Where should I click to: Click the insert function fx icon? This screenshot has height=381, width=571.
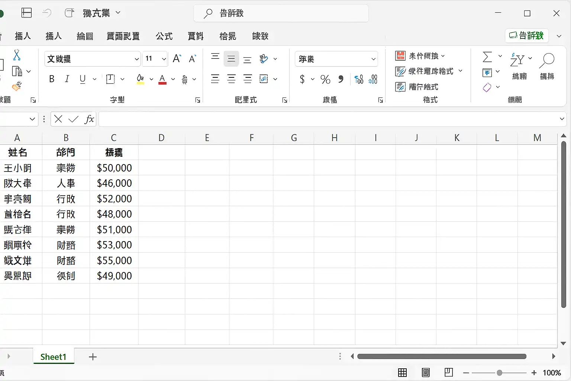point(89,119)
